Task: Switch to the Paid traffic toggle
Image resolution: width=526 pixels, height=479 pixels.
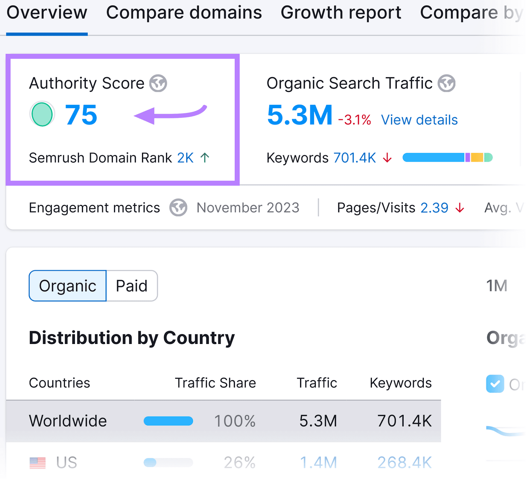Action: [x=131, y=285]
